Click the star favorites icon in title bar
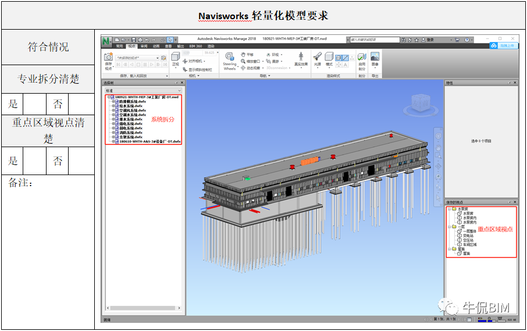 pos(416,40)
